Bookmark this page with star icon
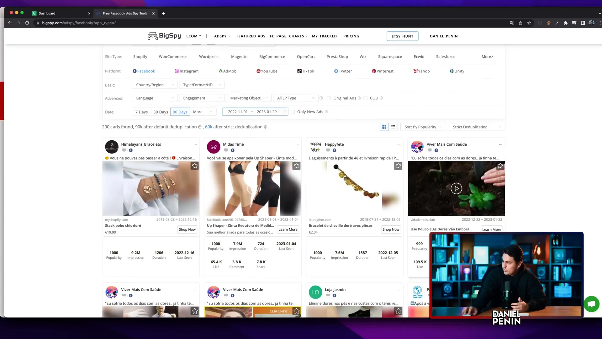Screen dimensions: 602x339 pyautogui.click(x=529, y=23)
